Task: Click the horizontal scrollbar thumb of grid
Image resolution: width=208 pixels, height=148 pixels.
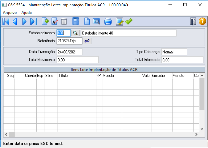Action: (x=12, y=134)
